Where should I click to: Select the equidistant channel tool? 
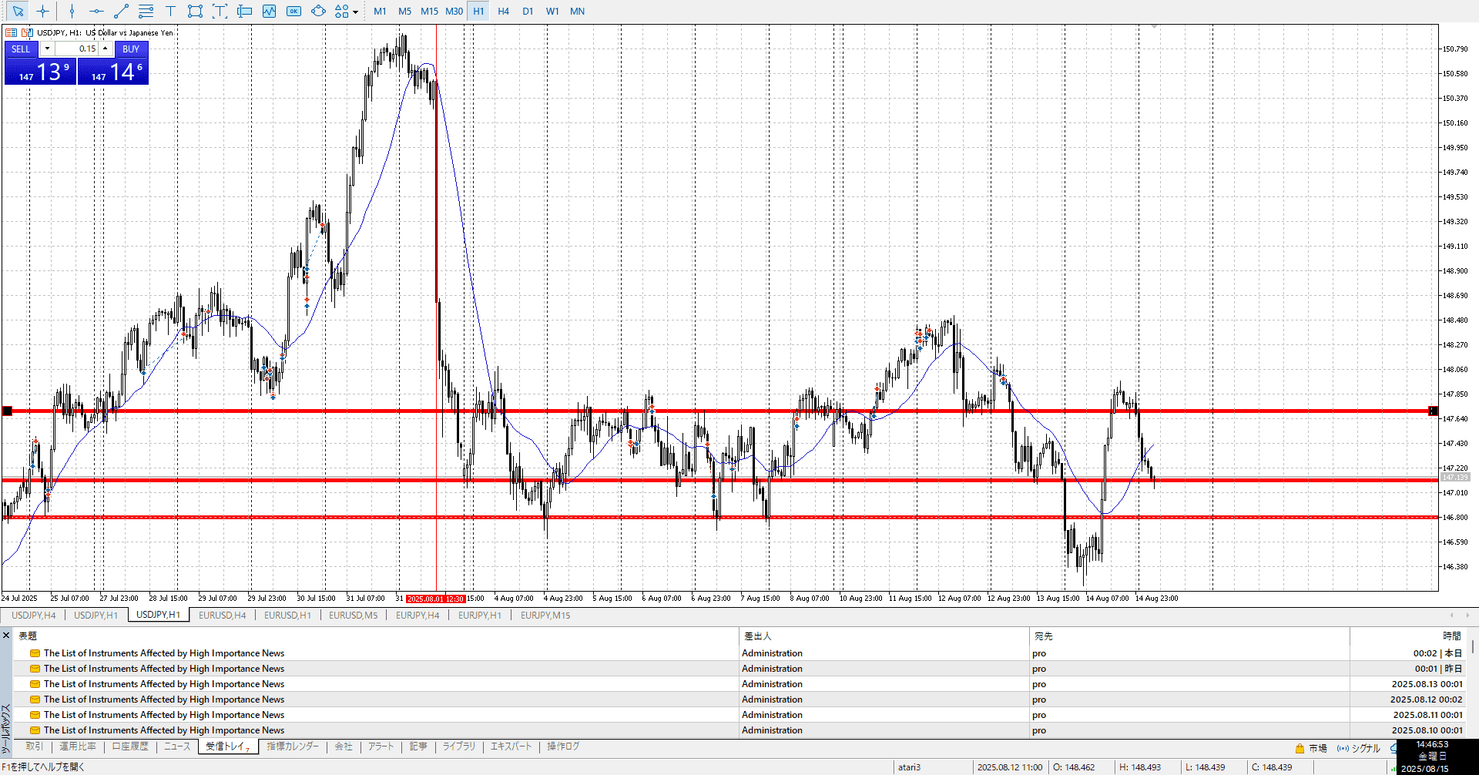point(146,11)
